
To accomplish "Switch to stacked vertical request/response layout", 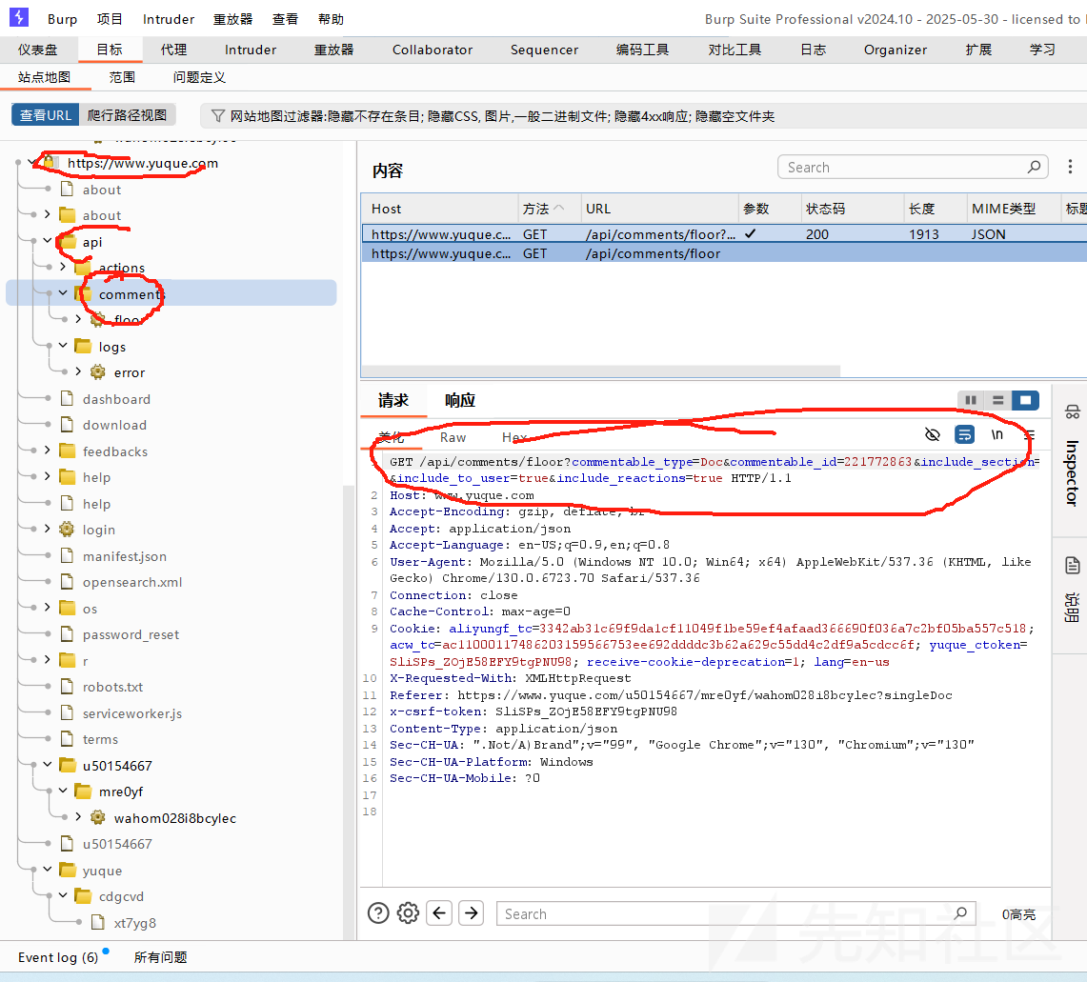I will tap(997, 400).
